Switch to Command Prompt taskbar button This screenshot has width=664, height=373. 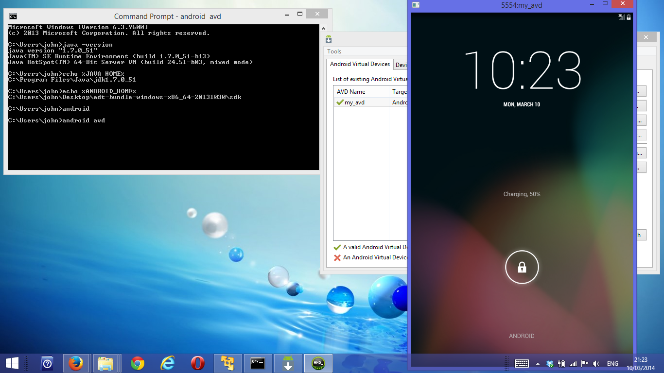[258, 363]
